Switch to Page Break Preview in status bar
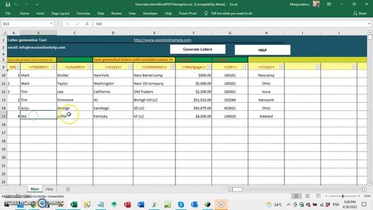373x210 pixels. (x=318, y=196)
